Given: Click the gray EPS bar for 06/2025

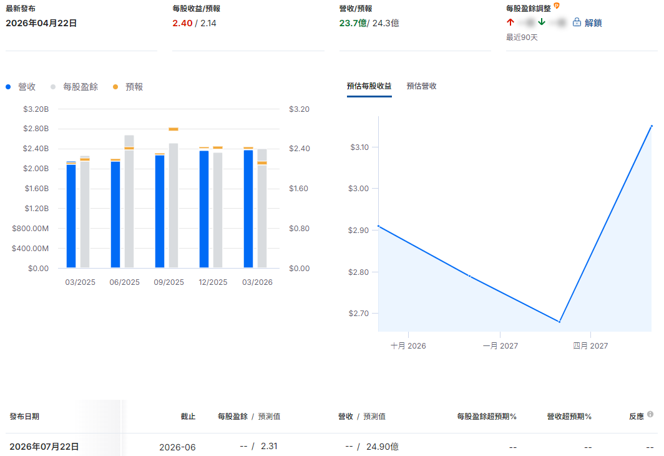Looking at the screenshot, I should click(129, 201).
